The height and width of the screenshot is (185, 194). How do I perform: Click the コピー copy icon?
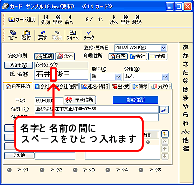(x=13, y=35)
